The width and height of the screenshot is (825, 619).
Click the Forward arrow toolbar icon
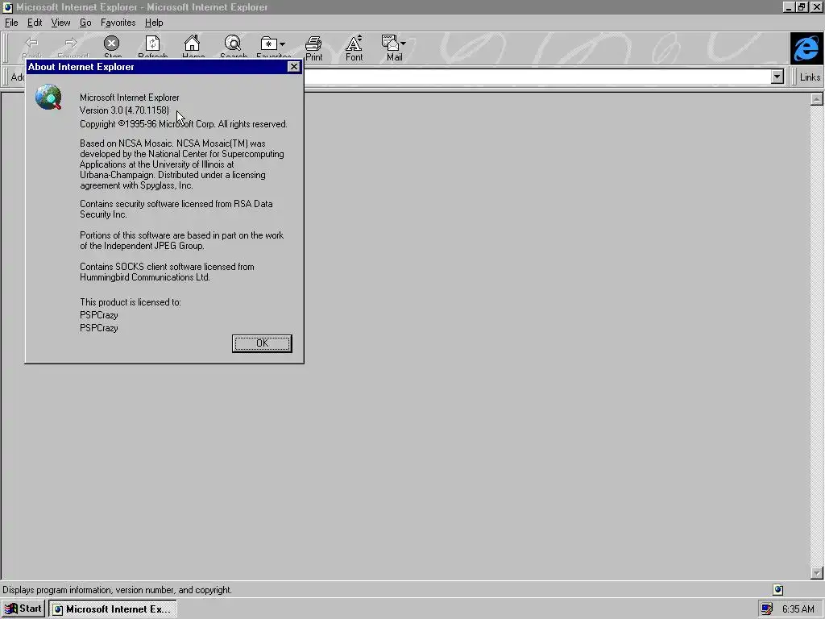[71, 44]
